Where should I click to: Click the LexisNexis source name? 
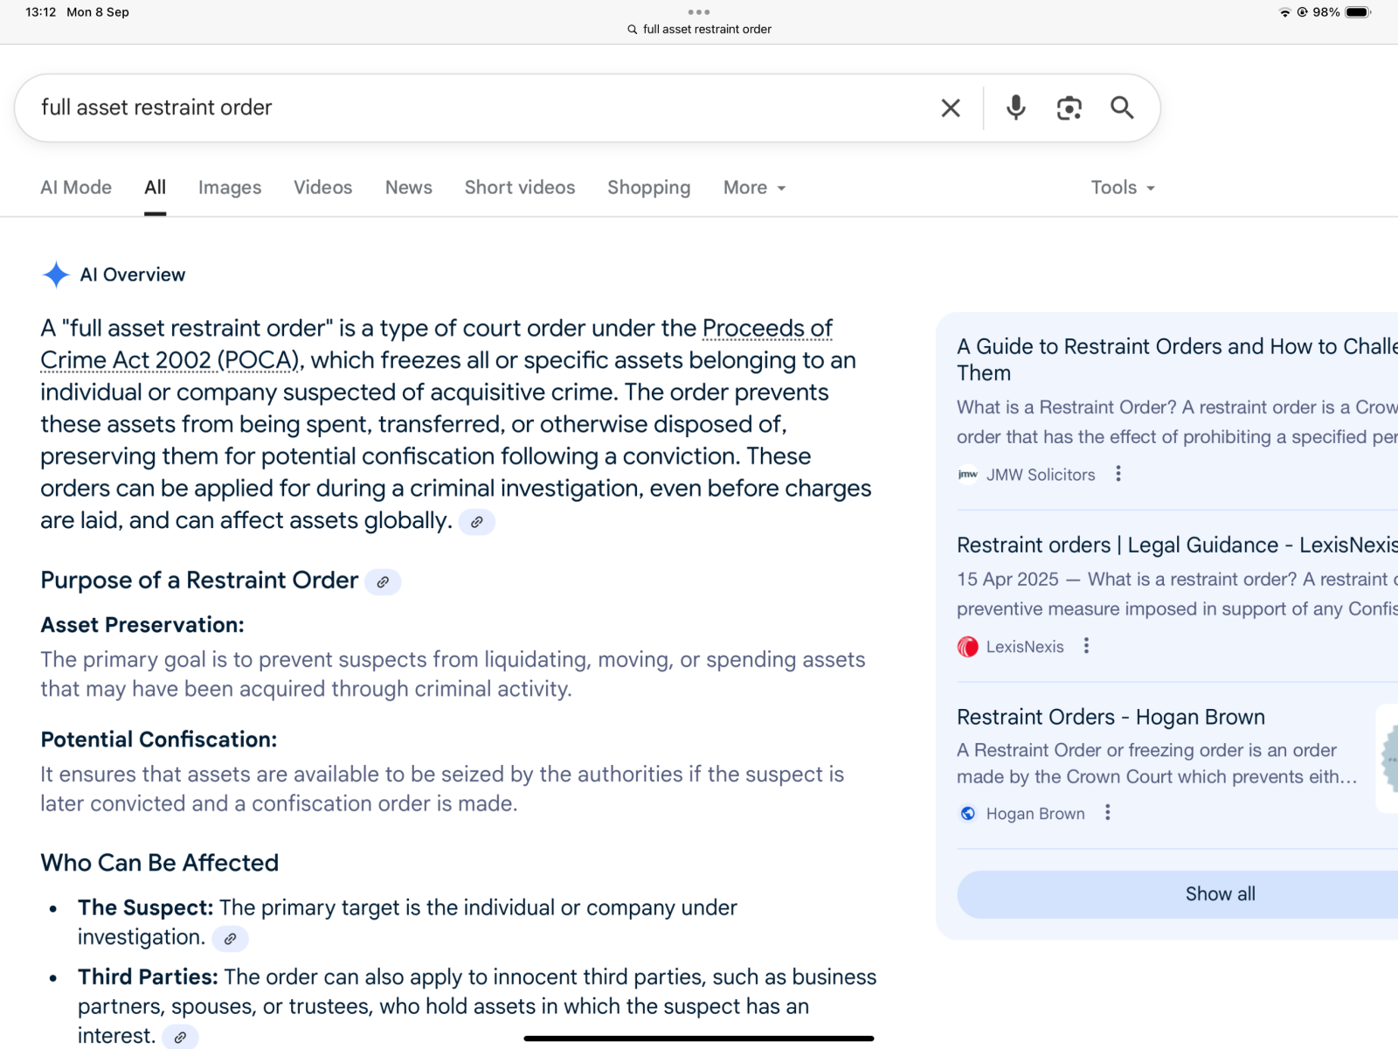point(1025,647)
